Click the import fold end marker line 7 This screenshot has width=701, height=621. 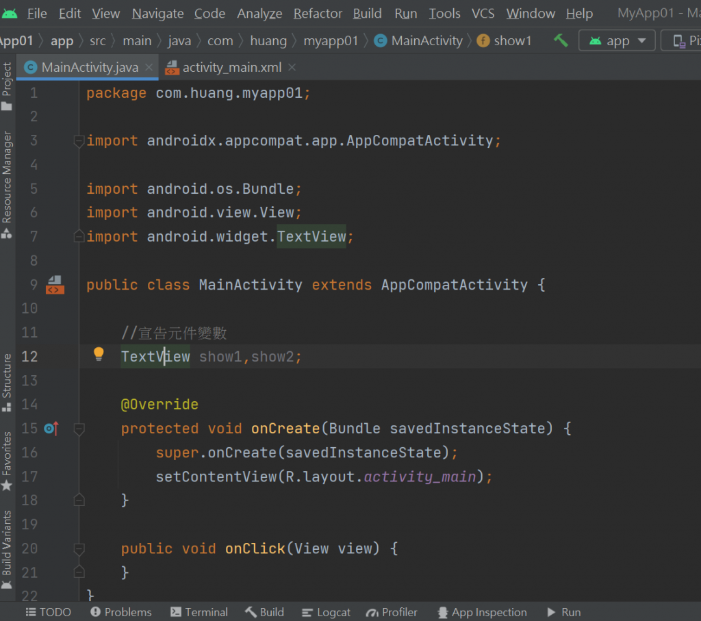(x=79, y=236)
